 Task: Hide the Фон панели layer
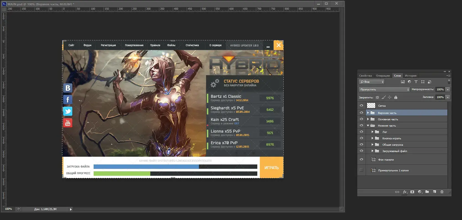click(361, 159)
